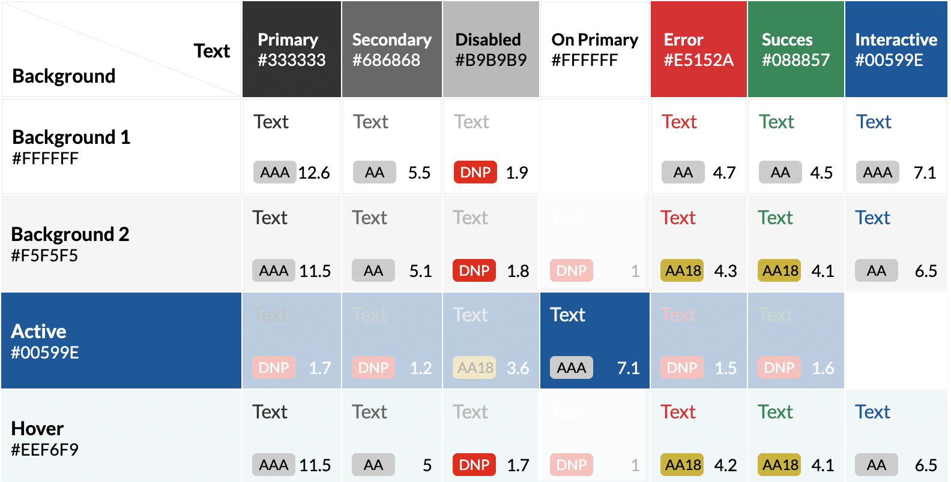Click blue Interactive sample Text in Background 1 row

(x=874, y=122)
